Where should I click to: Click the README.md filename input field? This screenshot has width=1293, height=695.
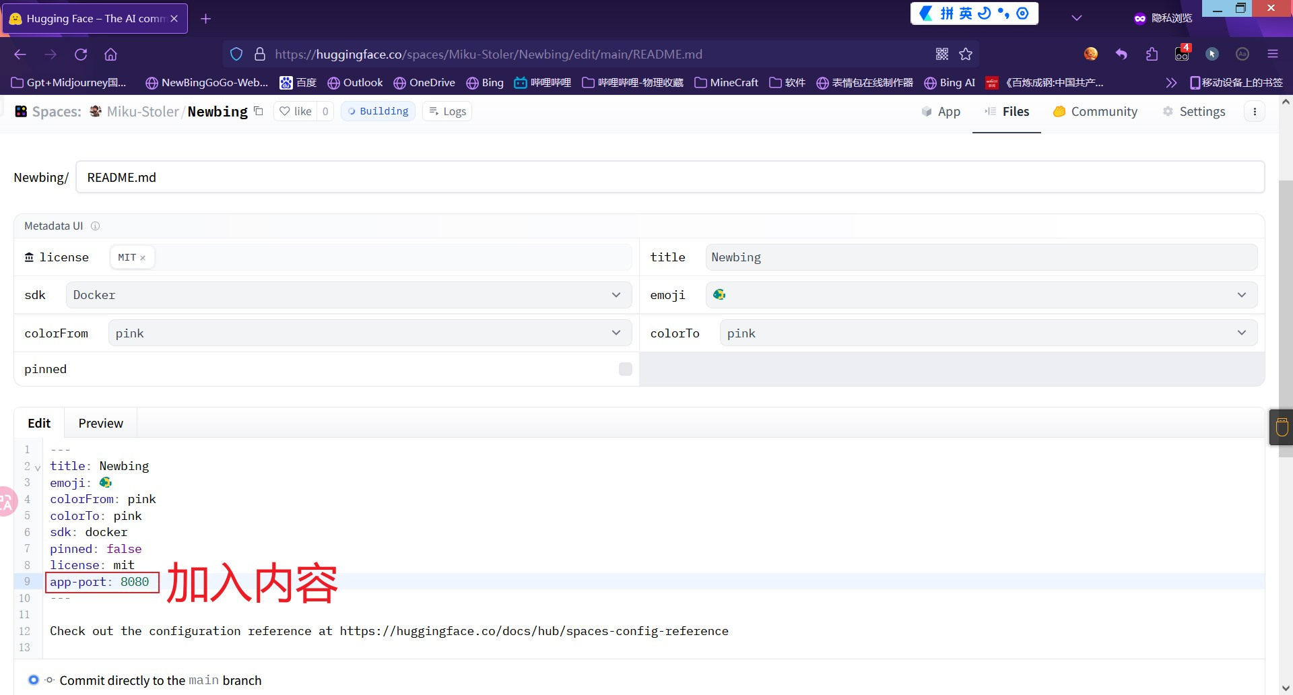[670, 177]
